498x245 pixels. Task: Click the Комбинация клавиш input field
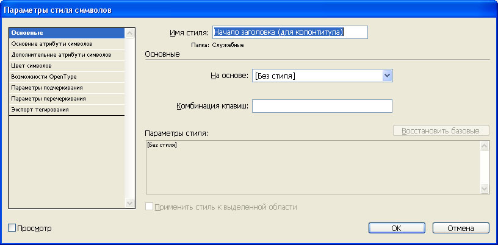322,106
